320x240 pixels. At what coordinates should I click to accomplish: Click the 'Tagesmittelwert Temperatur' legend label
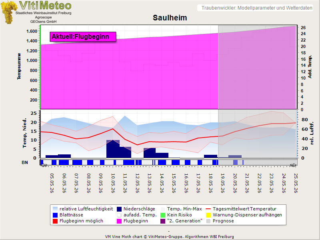pos(244,209)
